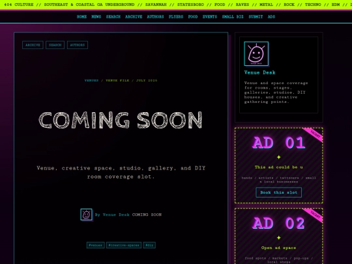Click the large Venue Desk sidebar avatar

tap(256, 53)
